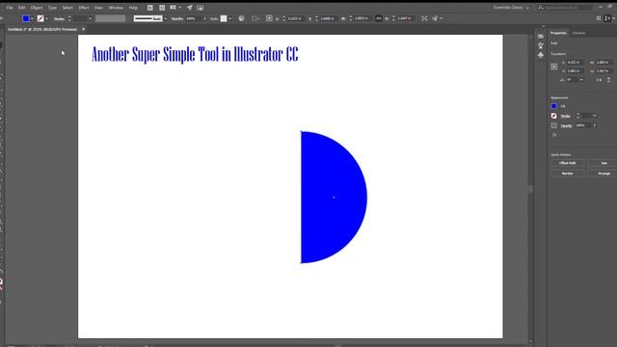
Task: Click the Y field in Properties Transform
Action: 575,71
